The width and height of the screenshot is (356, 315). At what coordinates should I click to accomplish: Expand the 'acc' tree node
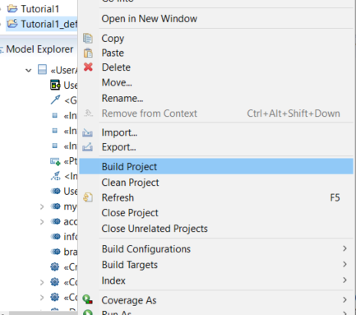pyautogui.click(x=42, y=221)
